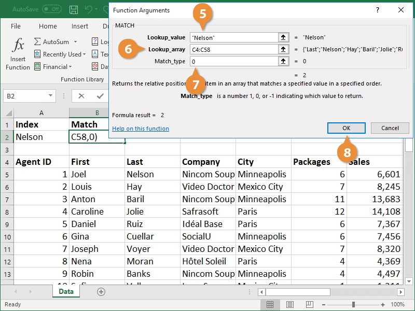Switch to the Home ribbon tab
The image size is (415, 311).
tap(48, 26)
